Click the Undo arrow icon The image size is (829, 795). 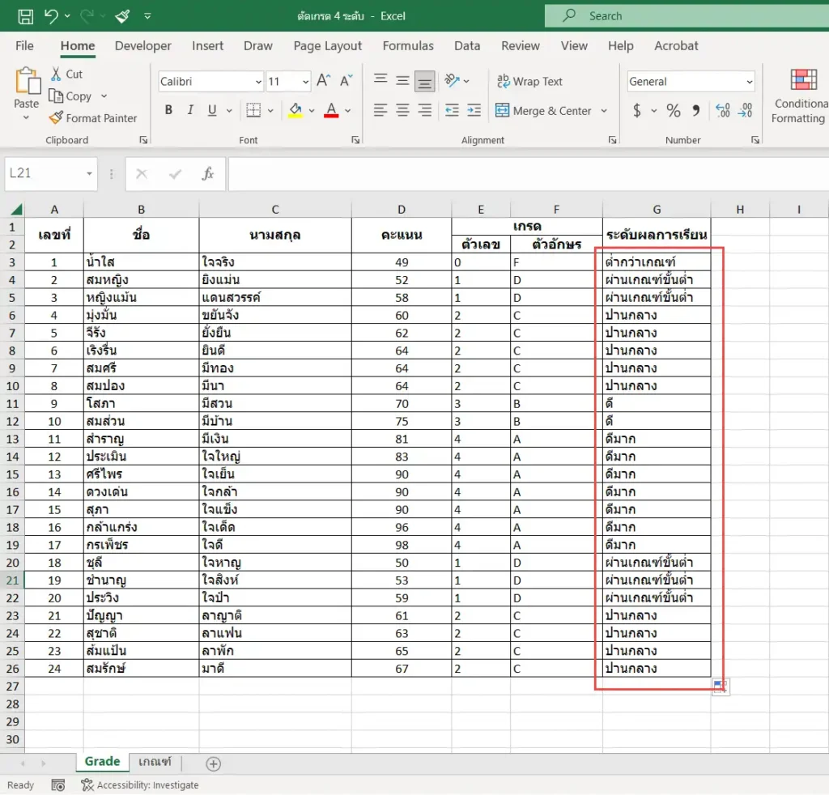[51, 16]
